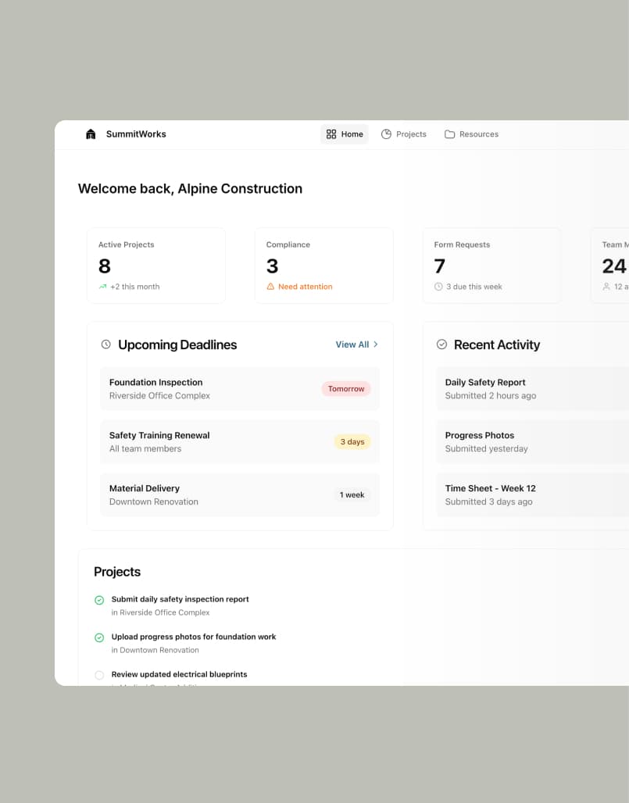Viewport: 629px width, 803px height.
Task: Uncheck the daily safety inspection report task
Action: 99,600
